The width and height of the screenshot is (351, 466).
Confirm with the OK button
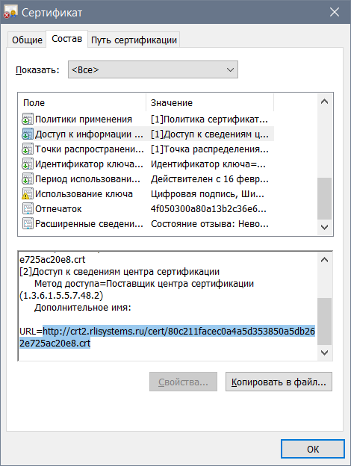[313, 449]
